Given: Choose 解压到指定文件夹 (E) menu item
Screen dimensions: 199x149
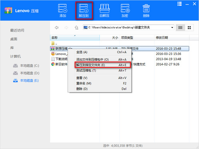Looking at the screenshot, I should click(103, 65).
